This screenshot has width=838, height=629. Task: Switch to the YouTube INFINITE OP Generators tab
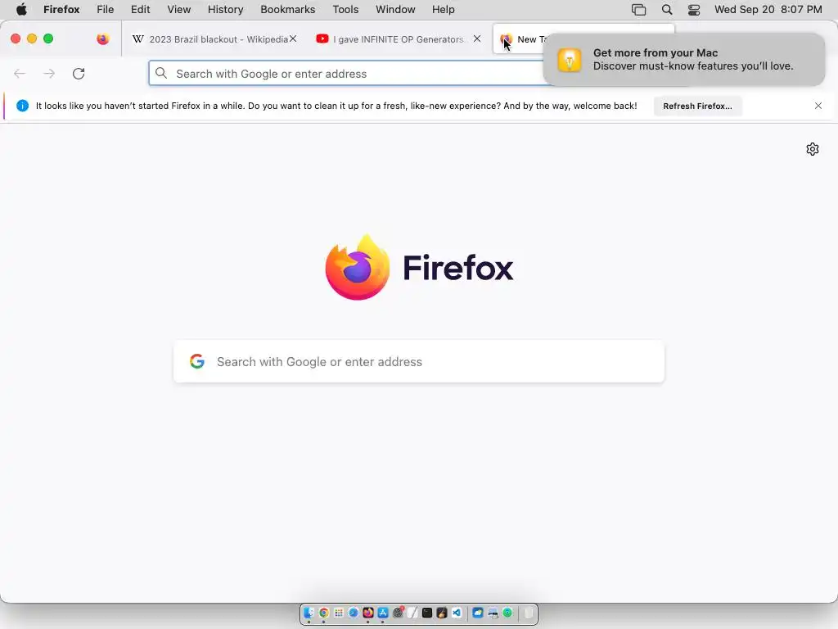(399, 39)
